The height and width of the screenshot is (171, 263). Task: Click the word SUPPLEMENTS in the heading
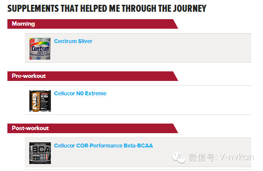tap(33, 9)
